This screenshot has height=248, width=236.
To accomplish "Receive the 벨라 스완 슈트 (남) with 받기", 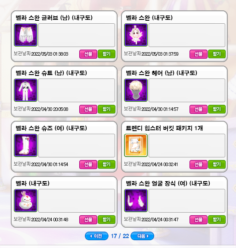I will 107,109.
